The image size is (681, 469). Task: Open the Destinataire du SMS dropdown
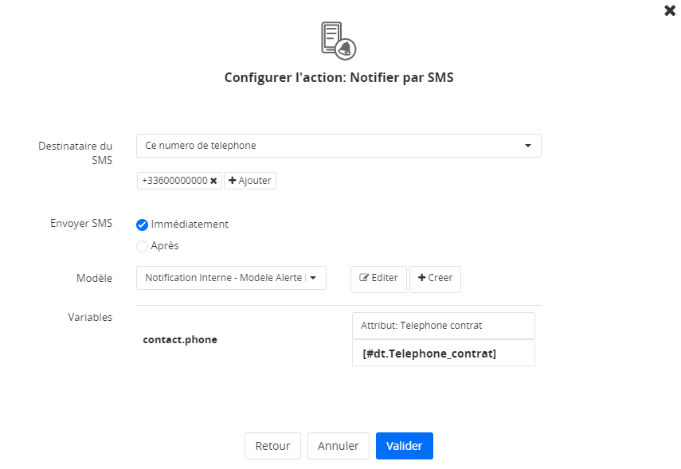click(339, 146)
